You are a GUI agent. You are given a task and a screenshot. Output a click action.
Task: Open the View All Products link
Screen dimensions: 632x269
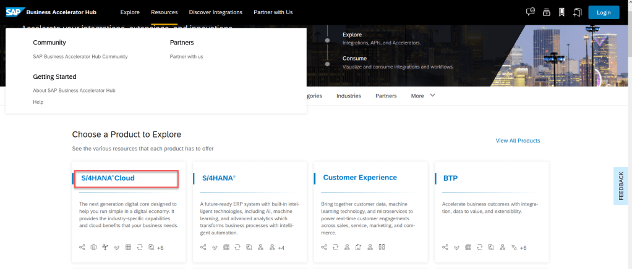tap(518, 141)
